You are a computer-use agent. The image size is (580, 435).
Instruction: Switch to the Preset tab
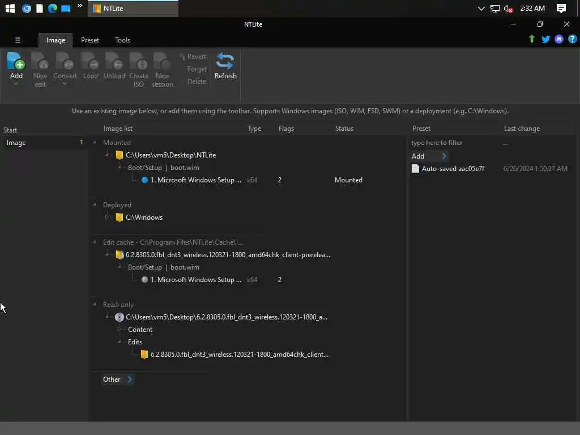[90, 40]
